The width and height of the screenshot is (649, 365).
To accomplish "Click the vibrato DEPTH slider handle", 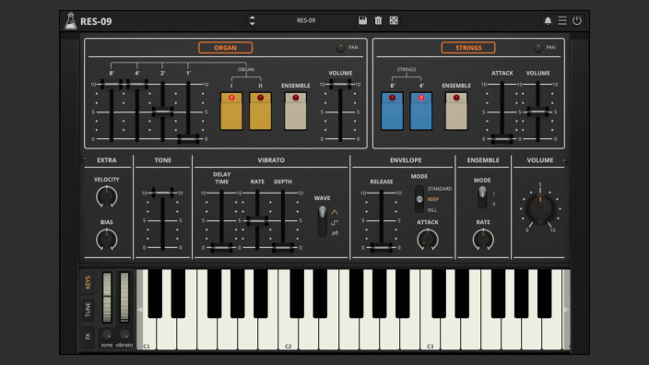I will click(x=283, y=247).
